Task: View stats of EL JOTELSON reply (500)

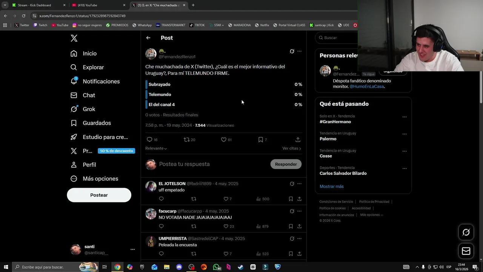Action: pyautogui.click(x=262, y=199)
